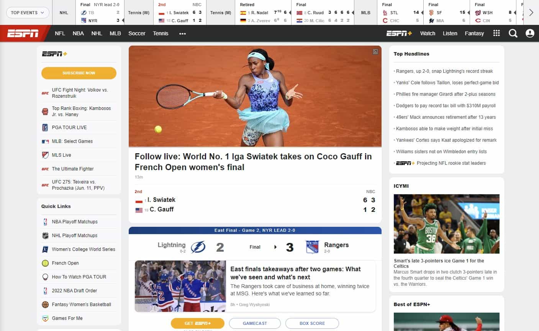The width and height of the screenshot is (539, 331).
Task: Open the GAMECAST button
Action: pos(255,323)
